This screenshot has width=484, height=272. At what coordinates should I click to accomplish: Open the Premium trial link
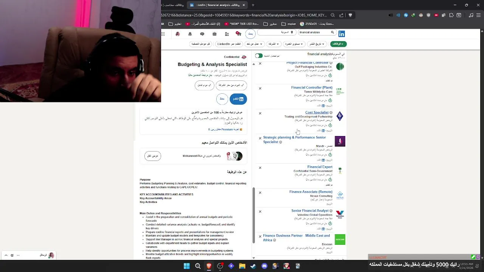(223, 130)
